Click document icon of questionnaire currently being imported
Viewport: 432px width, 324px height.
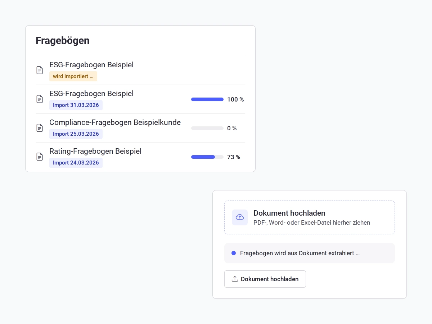[40, 70]
